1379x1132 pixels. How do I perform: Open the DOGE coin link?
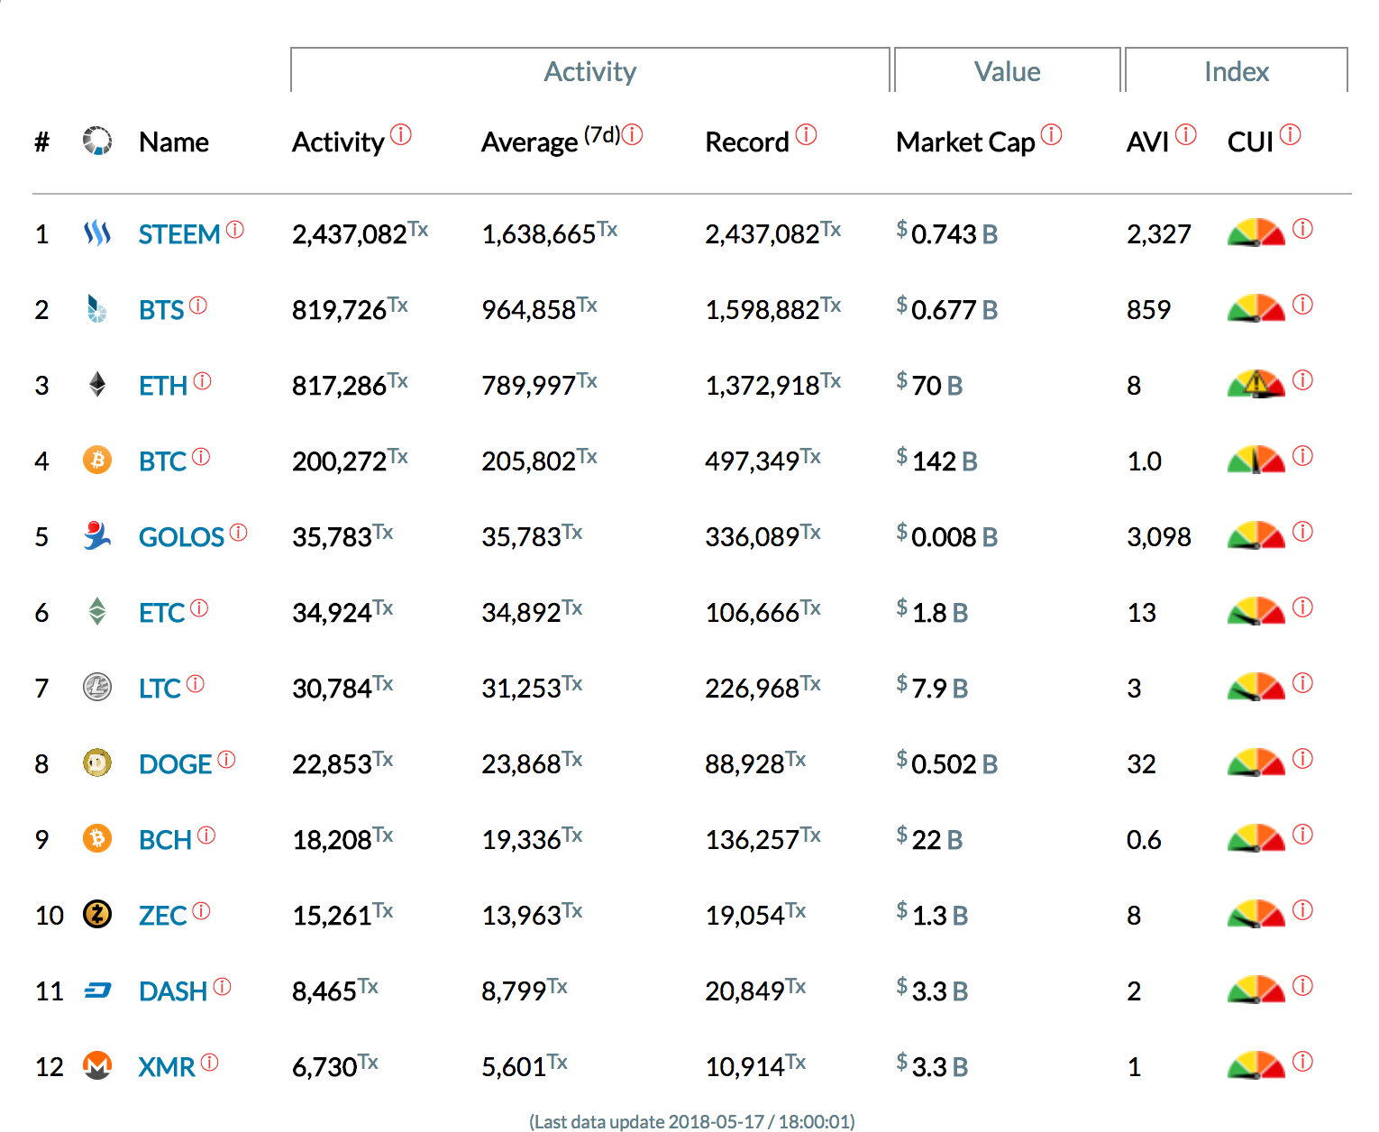[176, 764]
